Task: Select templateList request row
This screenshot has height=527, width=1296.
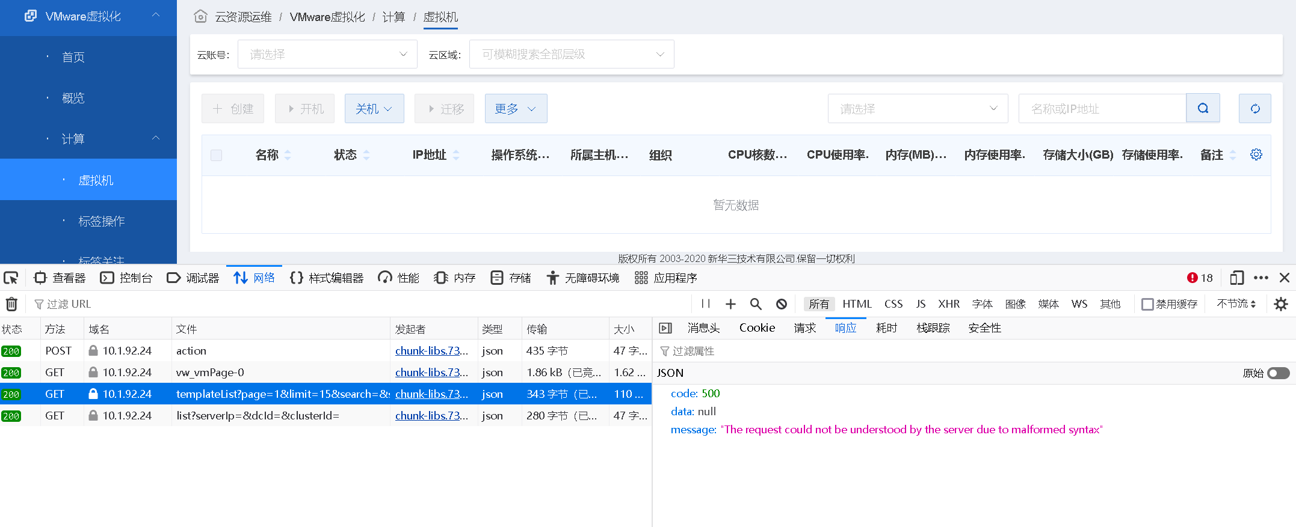Action: point(326,394)
